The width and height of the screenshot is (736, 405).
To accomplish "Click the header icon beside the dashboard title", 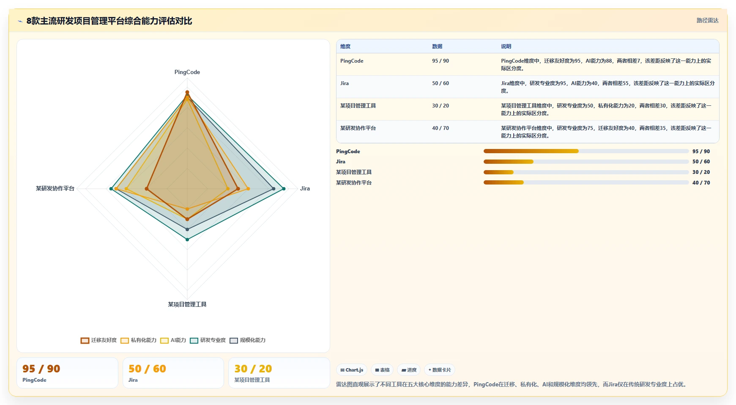I will (20, 21).
